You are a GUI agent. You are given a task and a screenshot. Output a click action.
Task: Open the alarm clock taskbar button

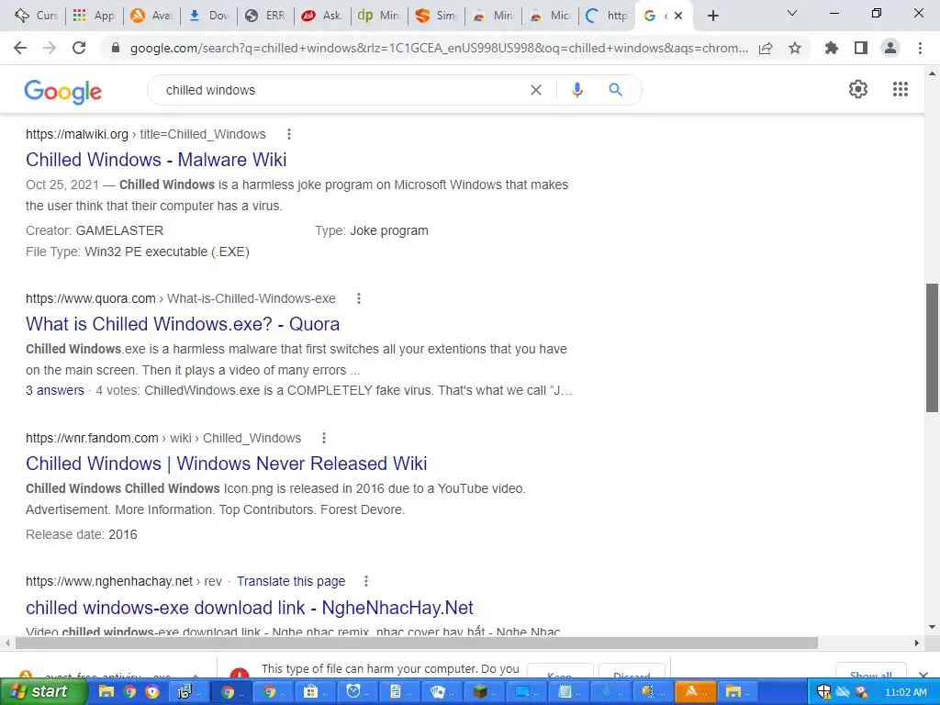click(x=357, y=692)
